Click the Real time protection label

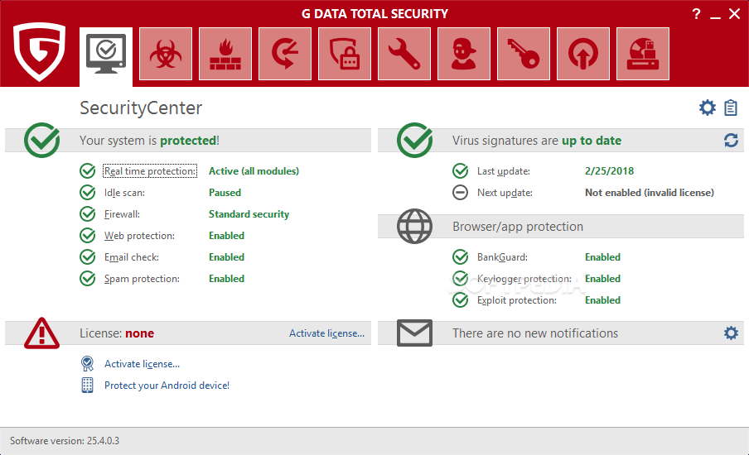click(x=150, y=171)
